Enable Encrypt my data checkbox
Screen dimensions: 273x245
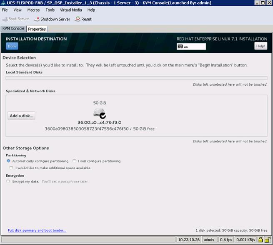(x=8, y=181)
